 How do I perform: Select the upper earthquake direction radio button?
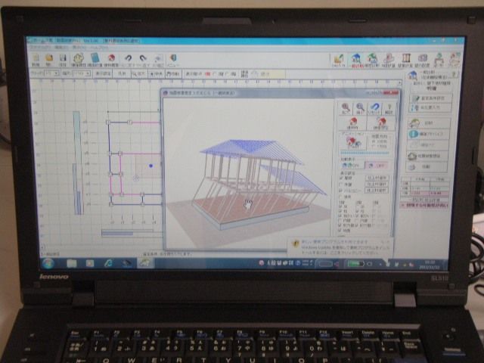(374, 141)
